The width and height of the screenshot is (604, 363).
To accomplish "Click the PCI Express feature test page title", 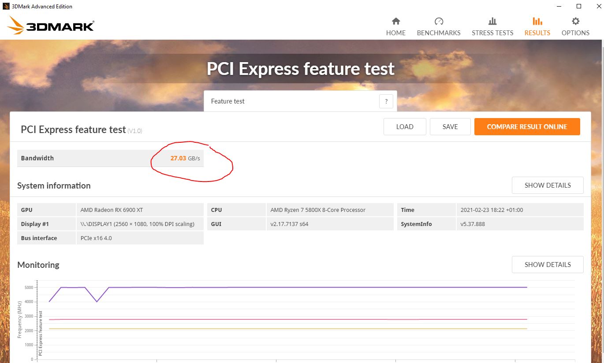I will [x=301, y=69].
